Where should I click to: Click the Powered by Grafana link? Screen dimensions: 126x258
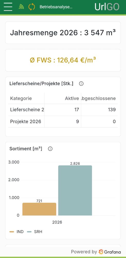96,252
